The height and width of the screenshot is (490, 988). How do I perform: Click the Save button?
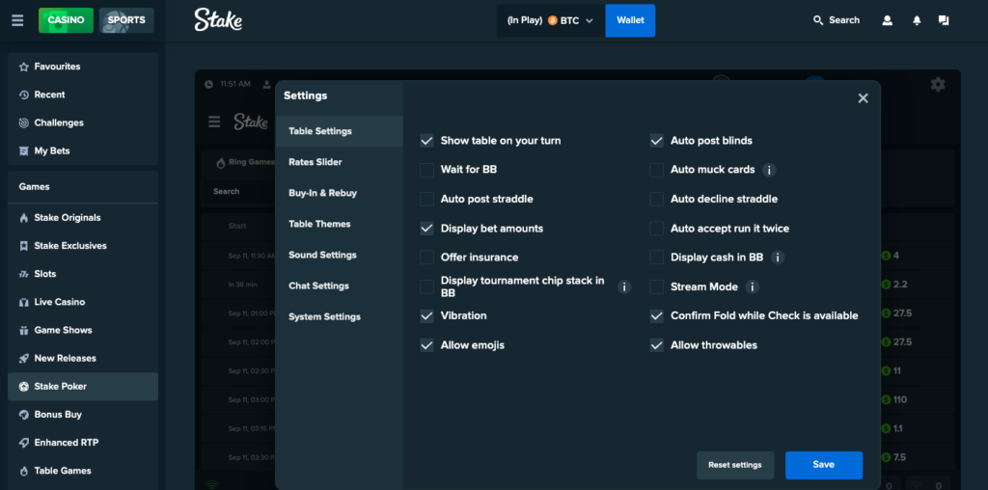pyautogui.click(x=824, y=465)
